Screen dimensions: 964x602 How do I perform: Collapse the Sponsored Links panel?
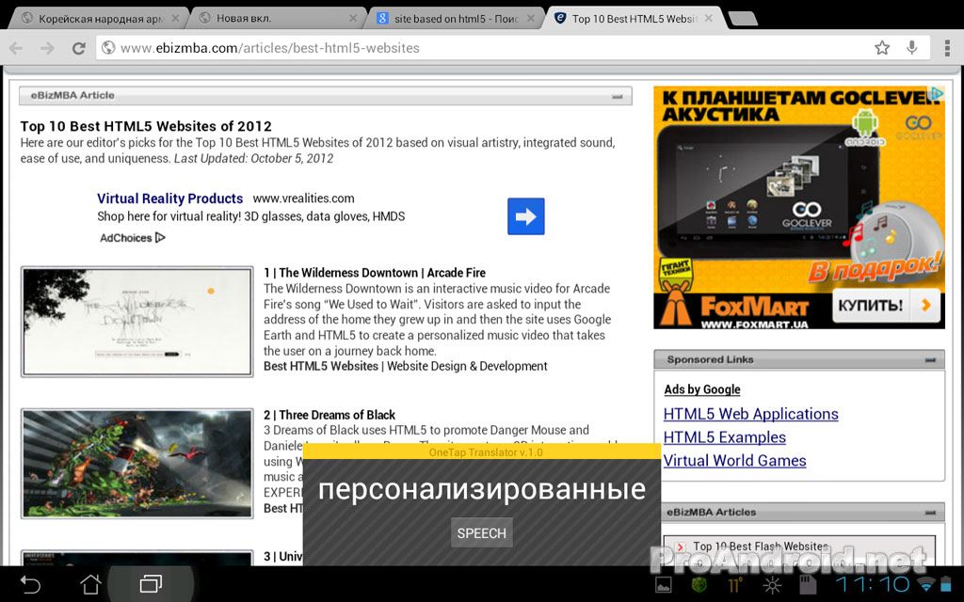(x=930, y=359)
